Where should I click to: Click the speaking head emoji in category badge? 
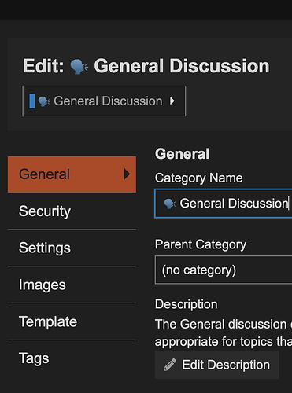click(x=44, y=101)
